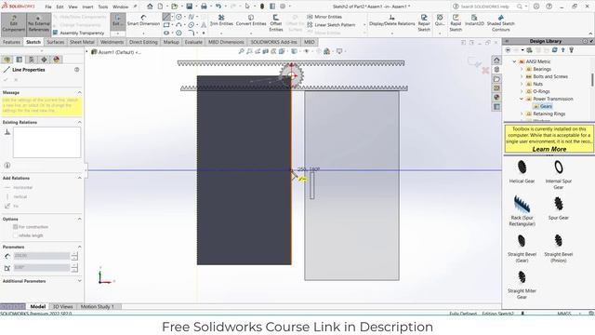Select the Gears folder in Design Library
Image resolution: width=595 pixels, height=335 pixels.
[x=543, y=106]
